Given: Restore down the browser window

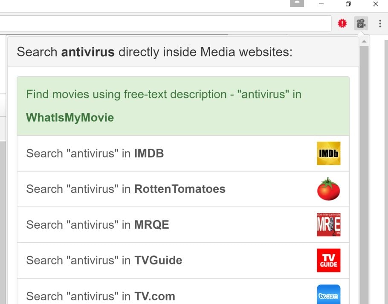Looking at the screenshot, I should pyautogui.click(x=348, y=4).
